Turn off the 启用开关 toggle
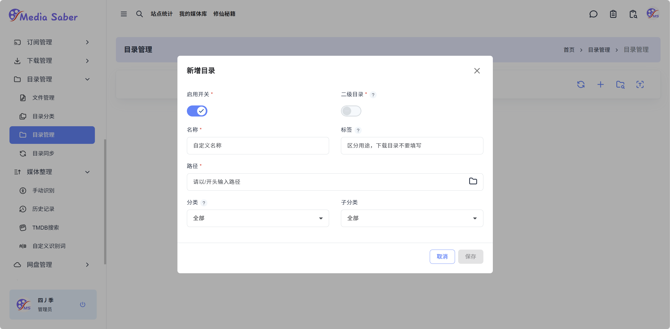Screen dimensions: 670x329 pos(197,111)
